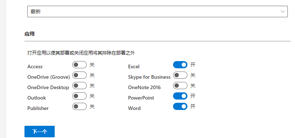Click the 开 status next to PowerPoint

click(193, 96)
